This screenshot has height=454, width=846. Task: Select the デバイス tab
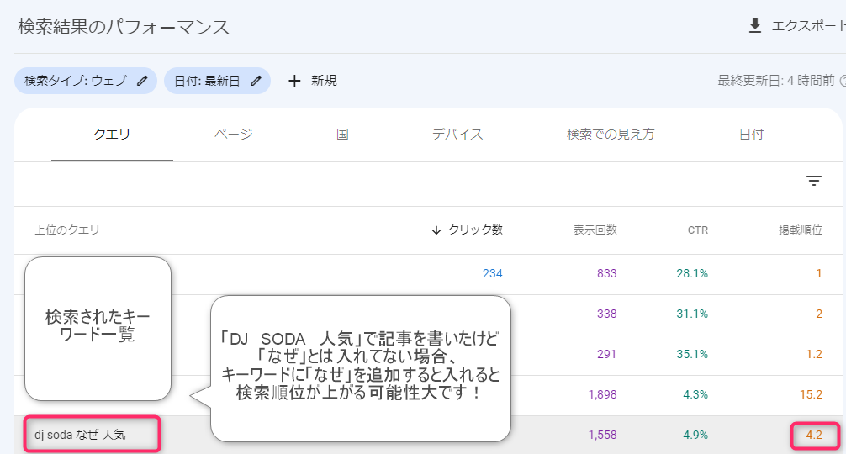click(x=457, y=135)
